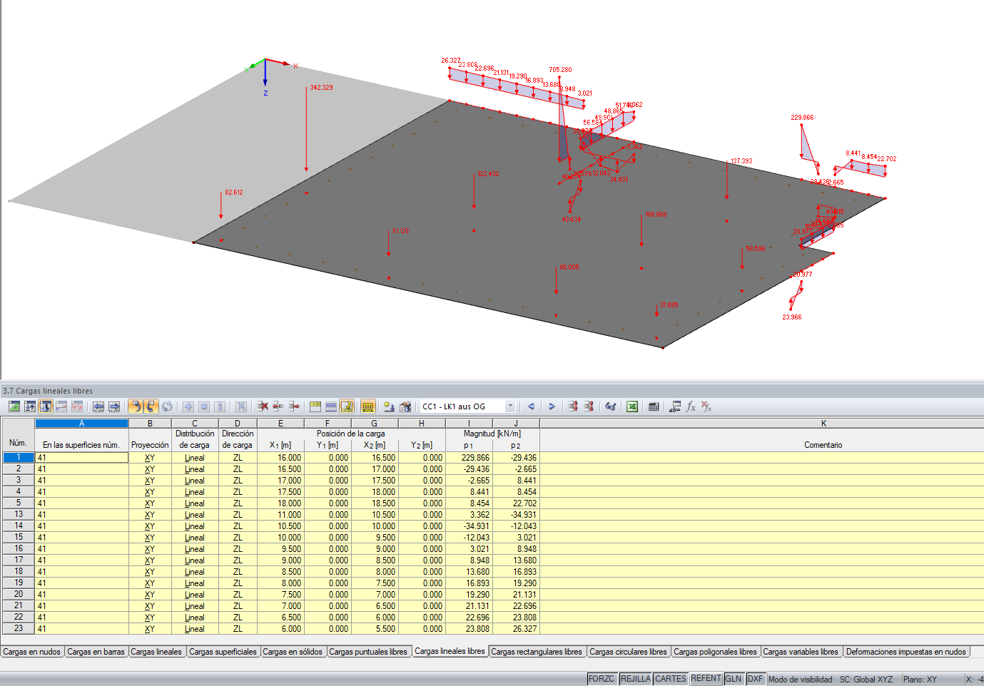
Task: Click the previous table left-arrow icon
Action: (98, 406)
